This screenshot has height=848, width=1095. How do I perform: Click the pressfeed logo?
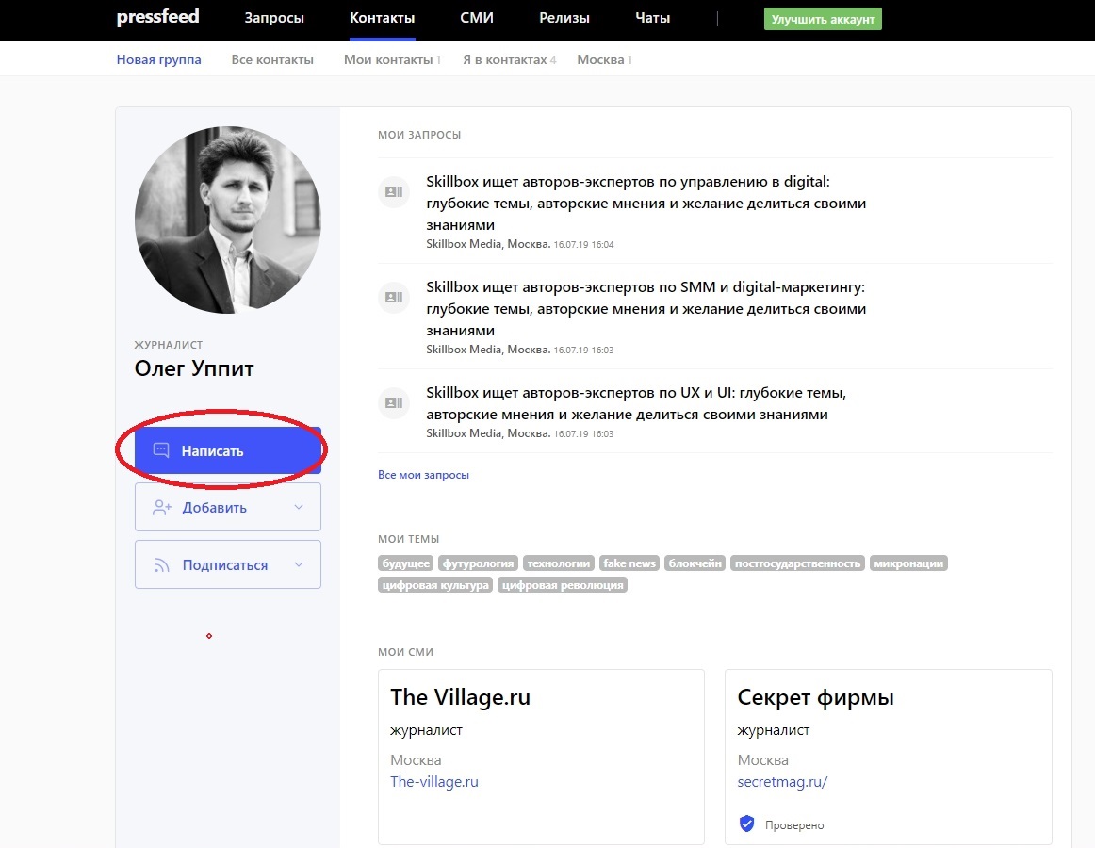(x=157, y=18)
